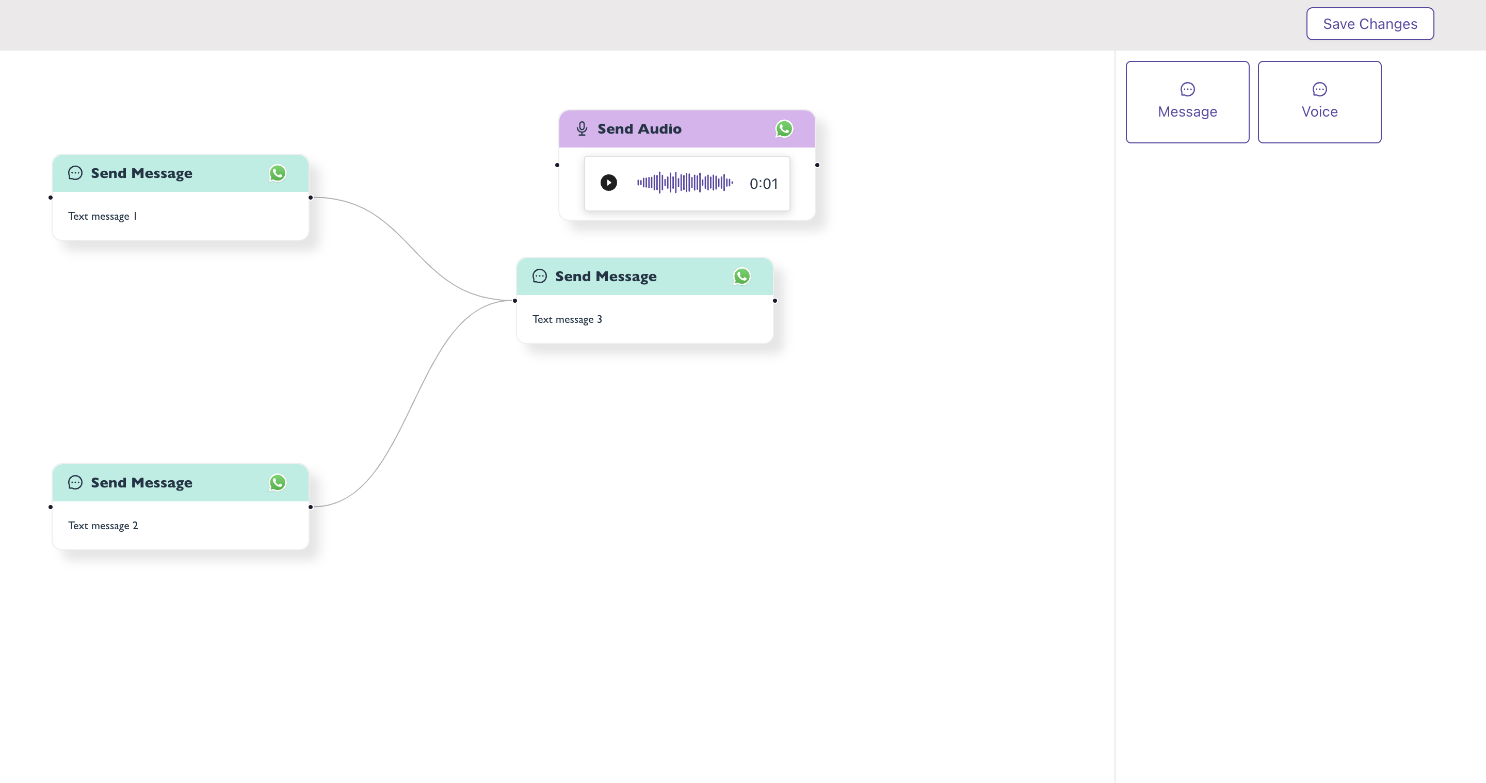Select the text 'Text message 1'

click(x=103, y=216)
